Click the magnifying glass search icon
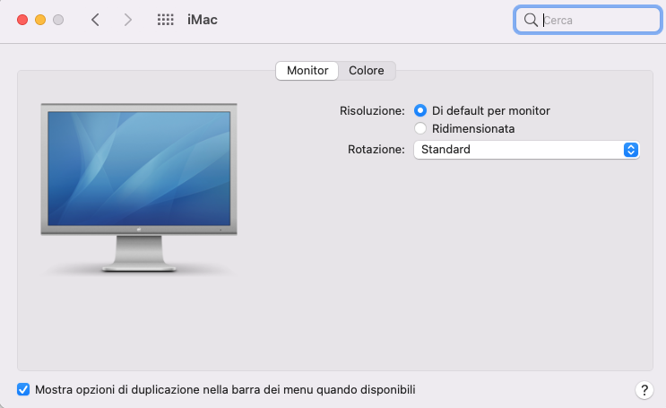 coord(531,20)
